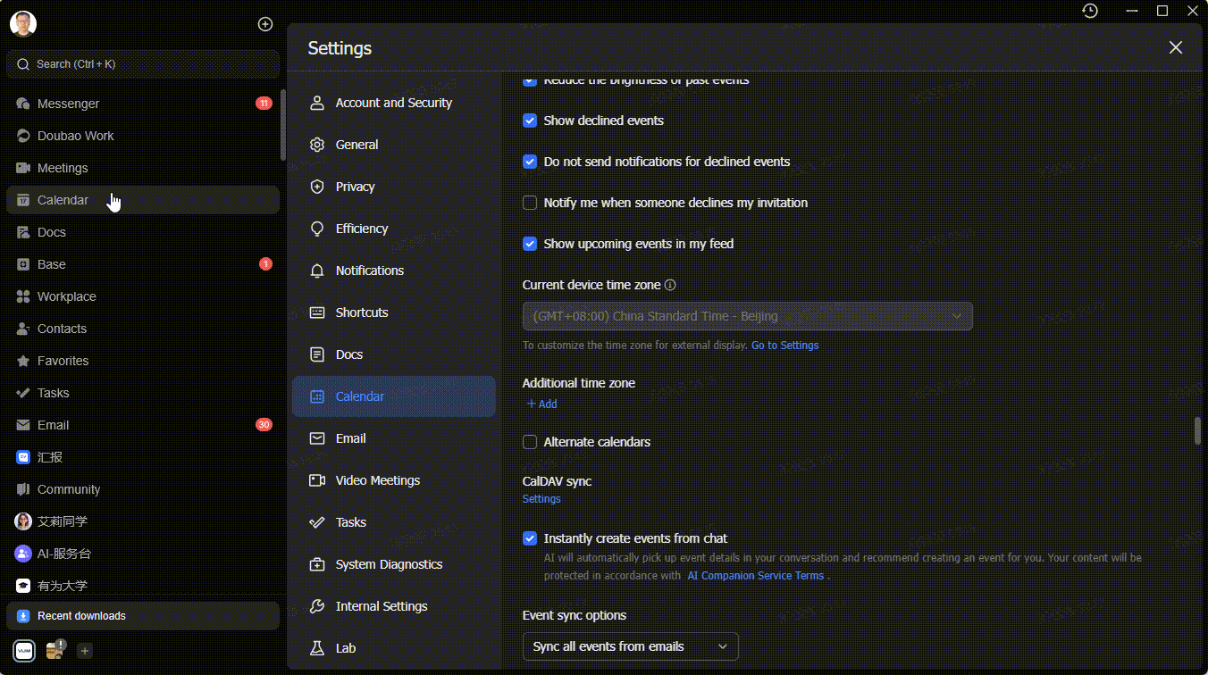Open Community in the left sidebar
The image size is (1208, 675).
click(x=143, y=489)
